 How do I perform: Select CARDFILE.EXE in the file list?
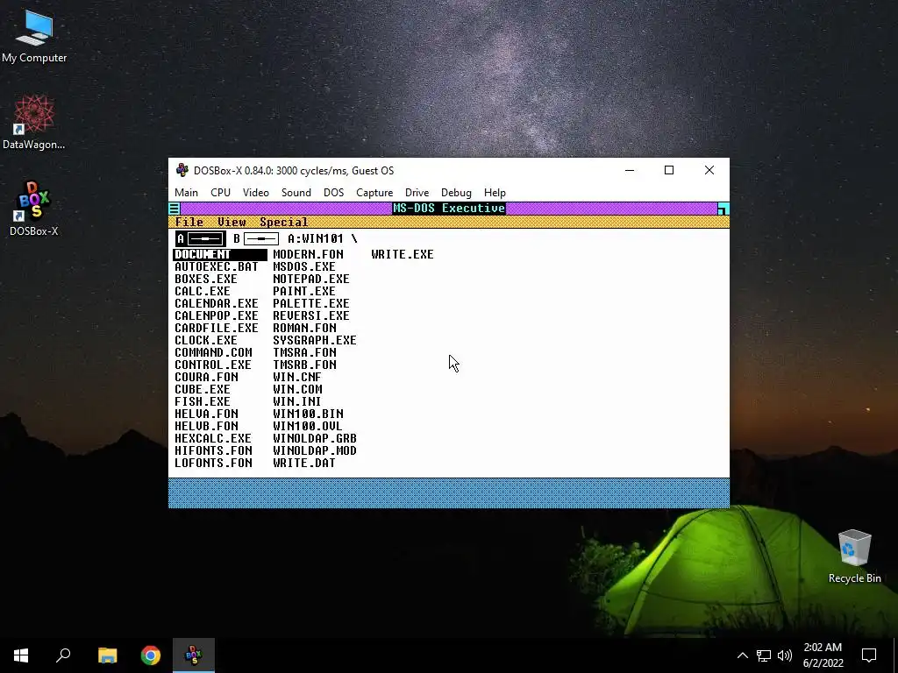tap(217, 328)
